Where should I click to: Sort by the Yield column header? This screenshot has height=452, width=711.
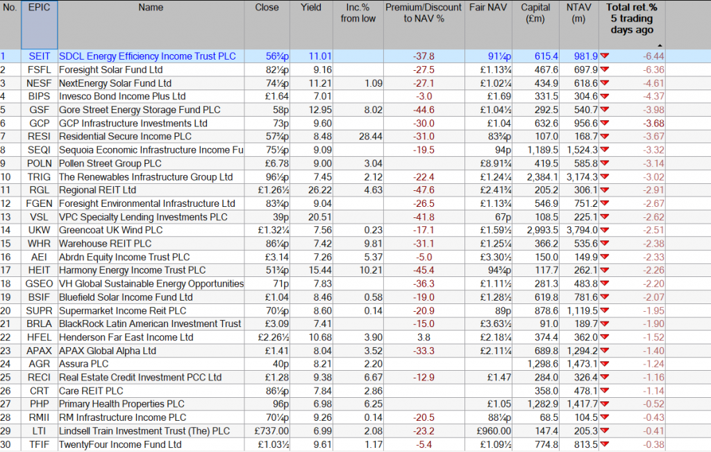[x=311, y=25]
